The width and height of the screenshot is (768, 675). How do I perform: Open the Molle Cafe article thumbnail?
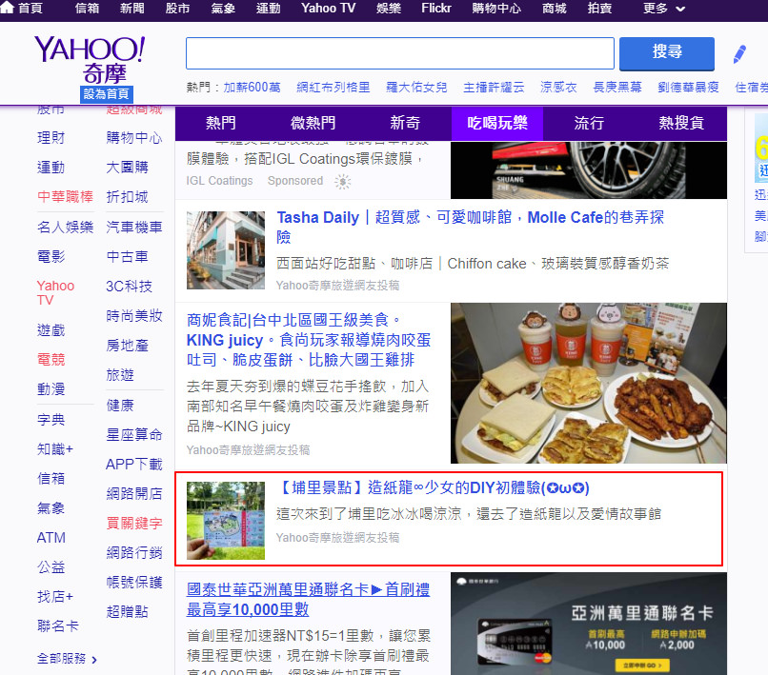[x=226, y=250]
